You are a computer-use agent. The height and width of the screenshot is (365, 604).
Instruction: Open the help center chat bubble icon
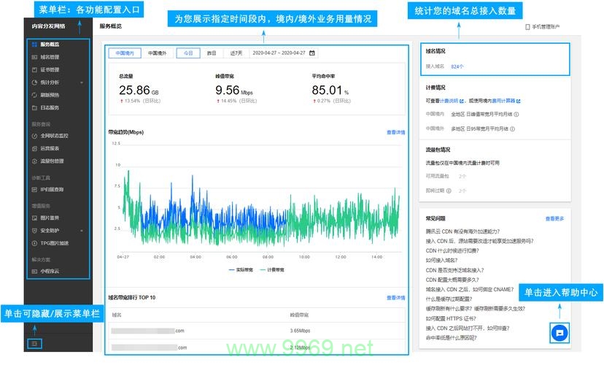pos(560,333)
